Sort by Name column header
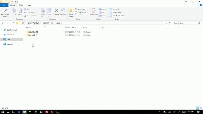Viewport: 203px width, 114px height. coord(29,28)
